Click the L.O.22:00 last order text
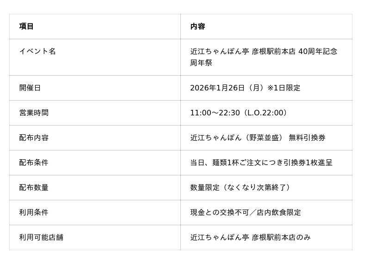Viewport: 370px width, 264px height. [x=265, y=113]
